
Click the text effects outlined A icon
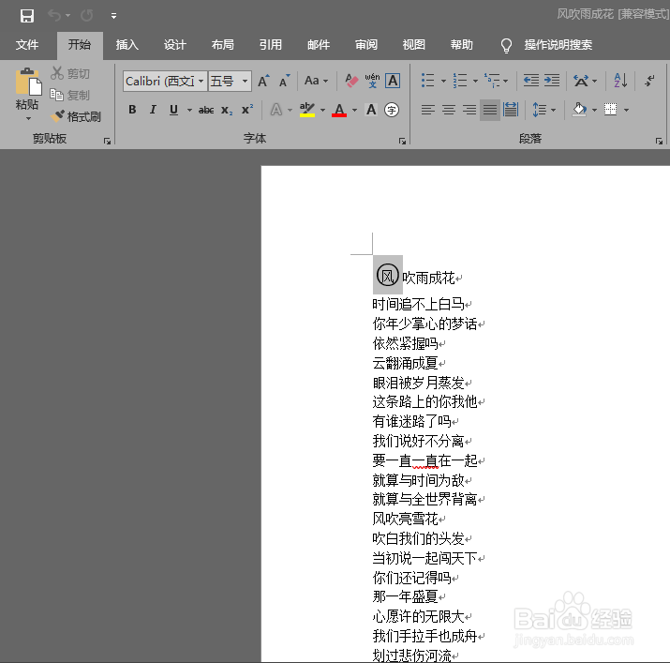pos(276,110)
